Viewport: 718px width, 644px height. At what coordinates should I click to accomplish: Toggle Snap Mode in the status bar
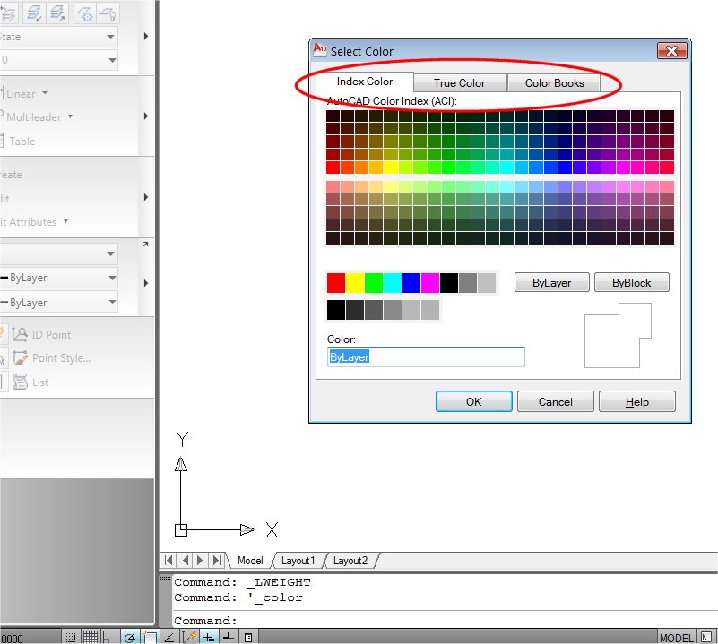(x=72, y=637)
